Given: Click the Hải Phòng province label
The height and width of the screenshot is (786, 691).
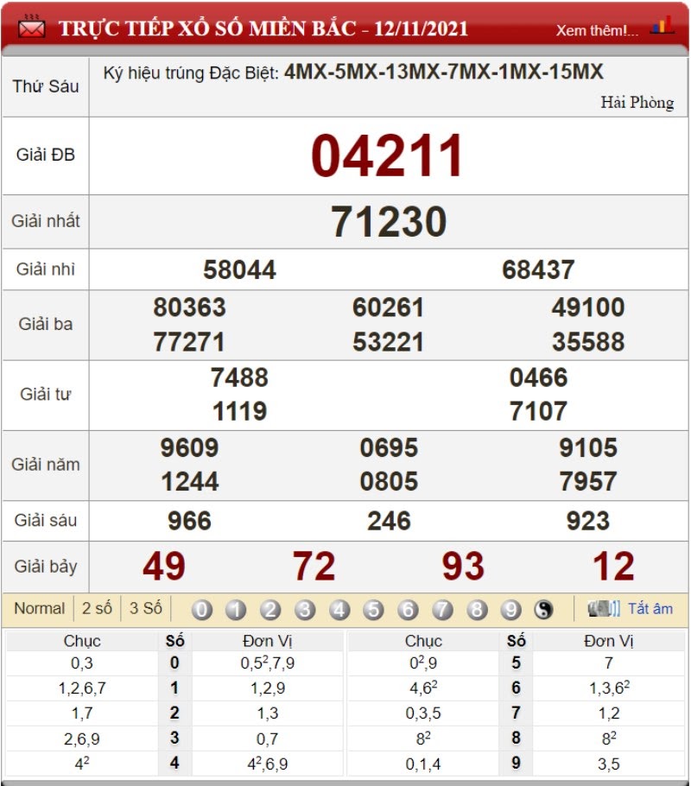Looking at the screenshot, I should pyautogui.click(x=637, y=102).
